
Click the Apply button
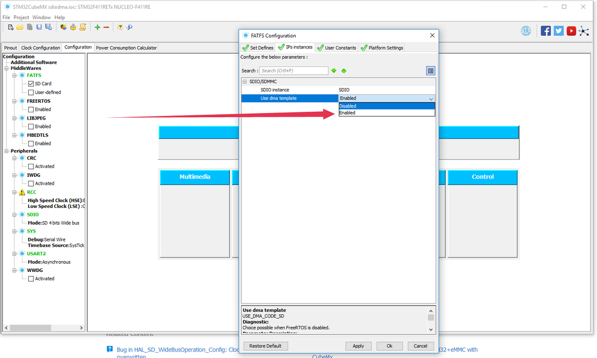click(x=359, y=346)
